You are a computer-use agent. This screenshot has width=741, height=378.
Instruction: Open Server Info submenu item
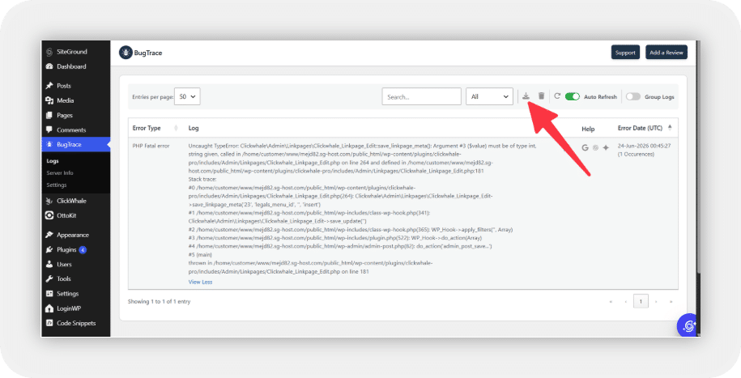coord(60,173)
